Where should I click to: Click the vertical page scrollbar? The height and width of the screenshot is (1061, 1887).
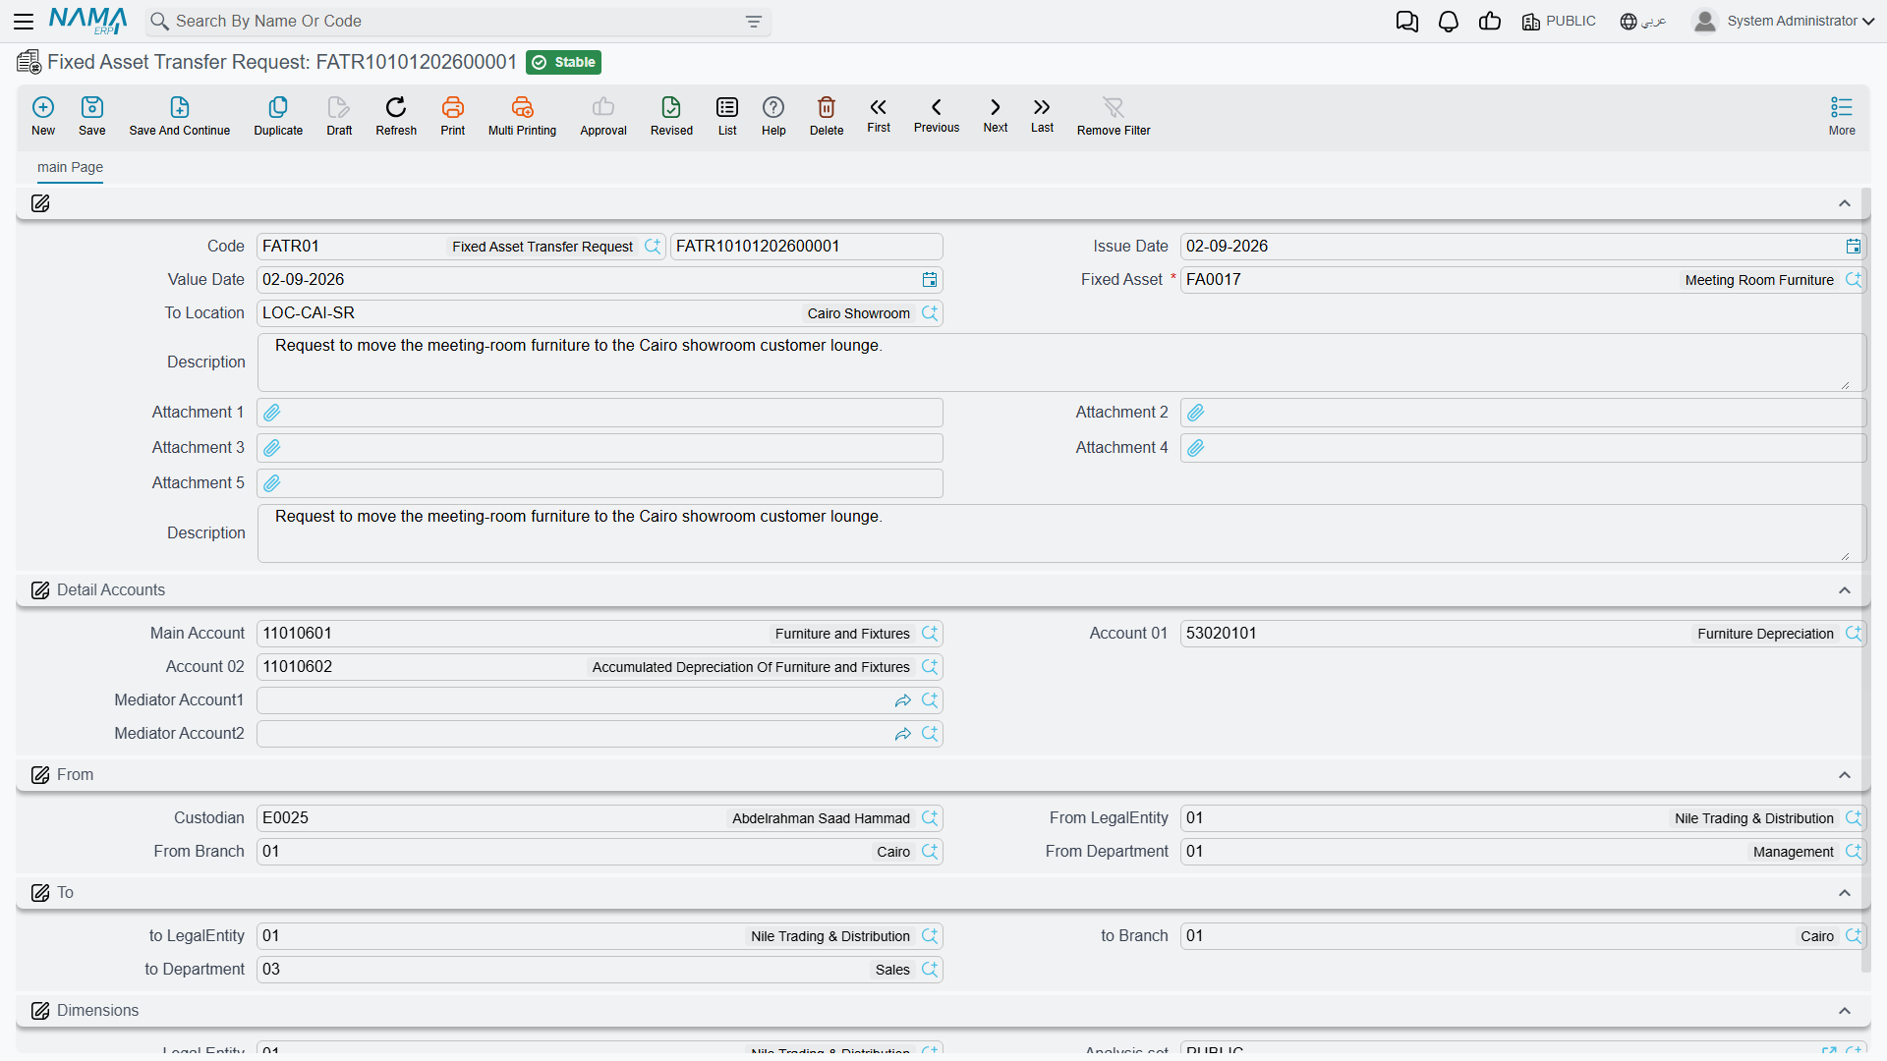tap(1866, 580)
